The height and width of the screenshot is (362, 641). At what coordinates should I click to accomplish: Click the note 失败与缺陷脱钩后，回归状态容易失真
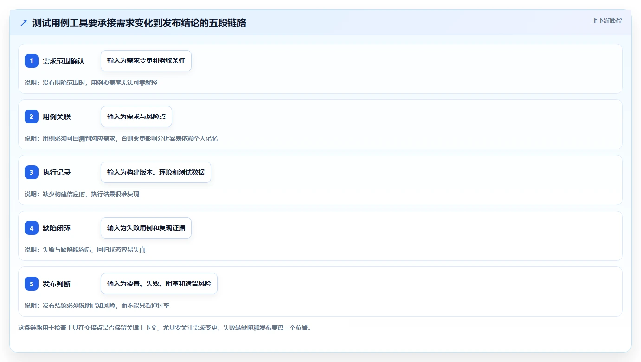tap(85, 250)
